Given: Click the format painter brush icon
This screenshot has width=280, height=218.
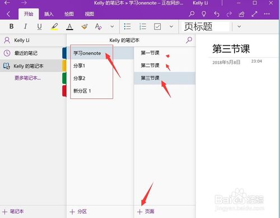Looking at the screenshot, I should pos(85,26).
